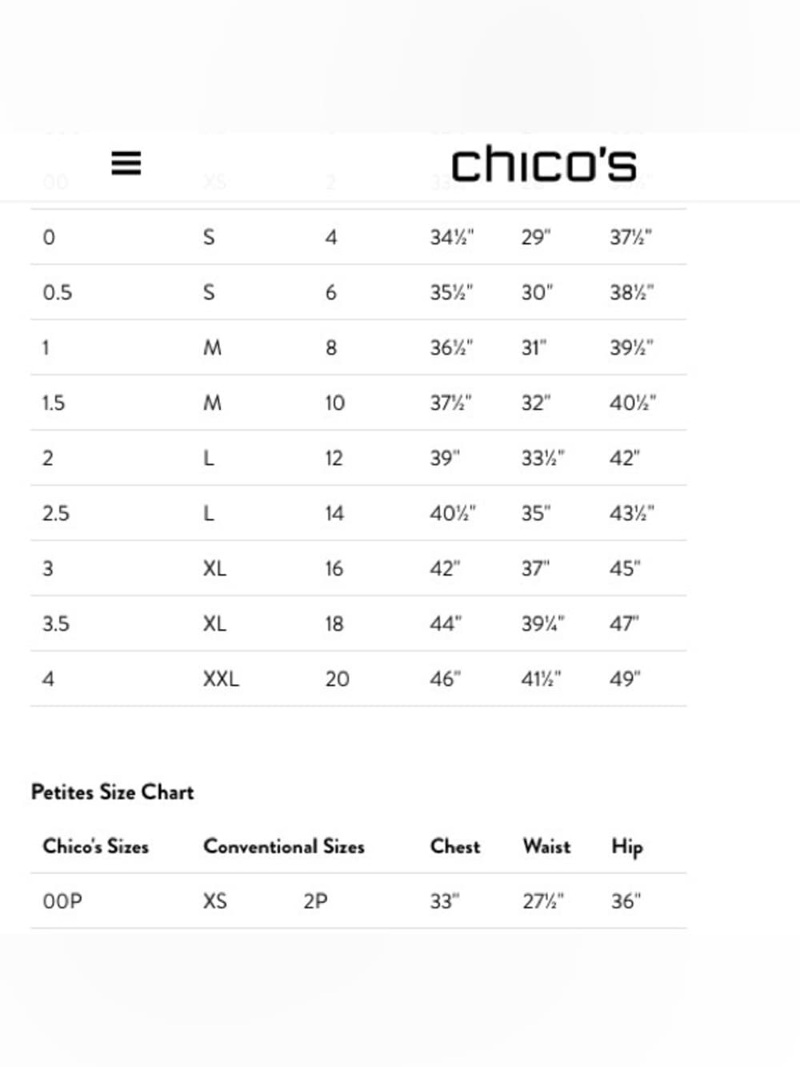
Task: Click the Conventional Sizes column header
Action: tap(284, 846)
